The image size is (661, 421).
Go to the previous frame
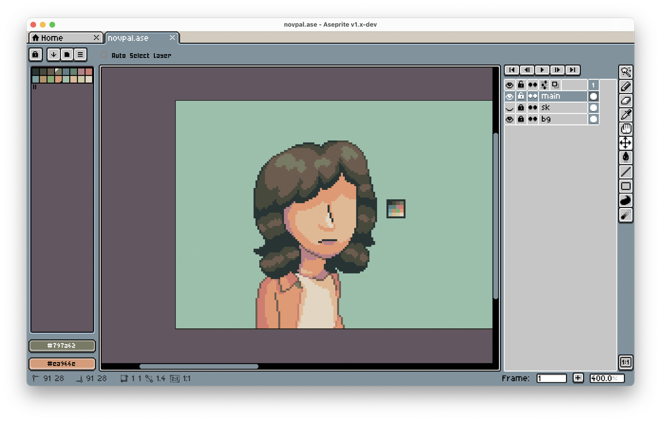(527, 70)
